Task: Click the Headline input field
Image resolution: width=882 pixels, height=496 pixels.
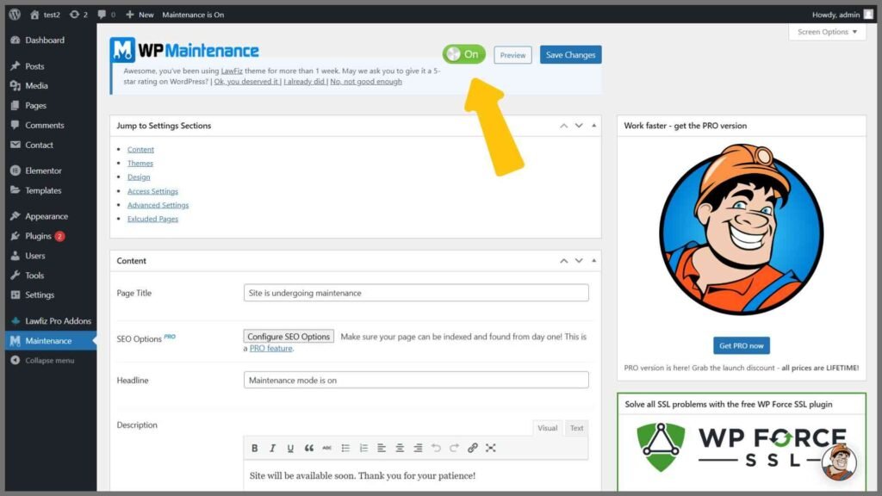Action: tap(416, 380)
